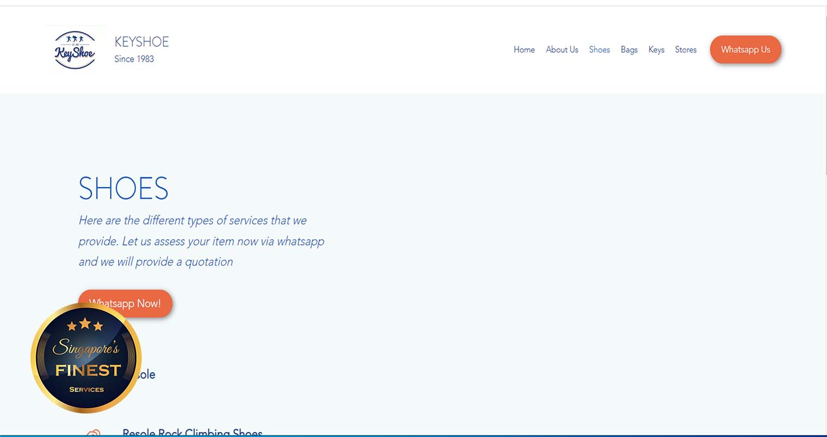
Task: Click the italic services description paragraph
Action: (201, 241)
